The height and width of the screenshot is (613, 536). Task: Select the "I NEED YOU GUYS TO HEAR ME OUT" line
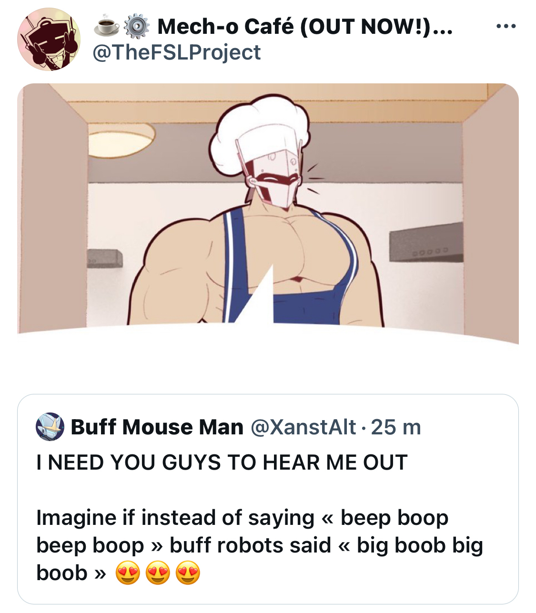point(222,462)
